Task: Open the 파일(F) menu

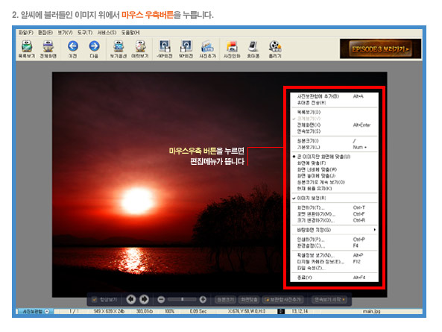Action: (x=26, y=33)
